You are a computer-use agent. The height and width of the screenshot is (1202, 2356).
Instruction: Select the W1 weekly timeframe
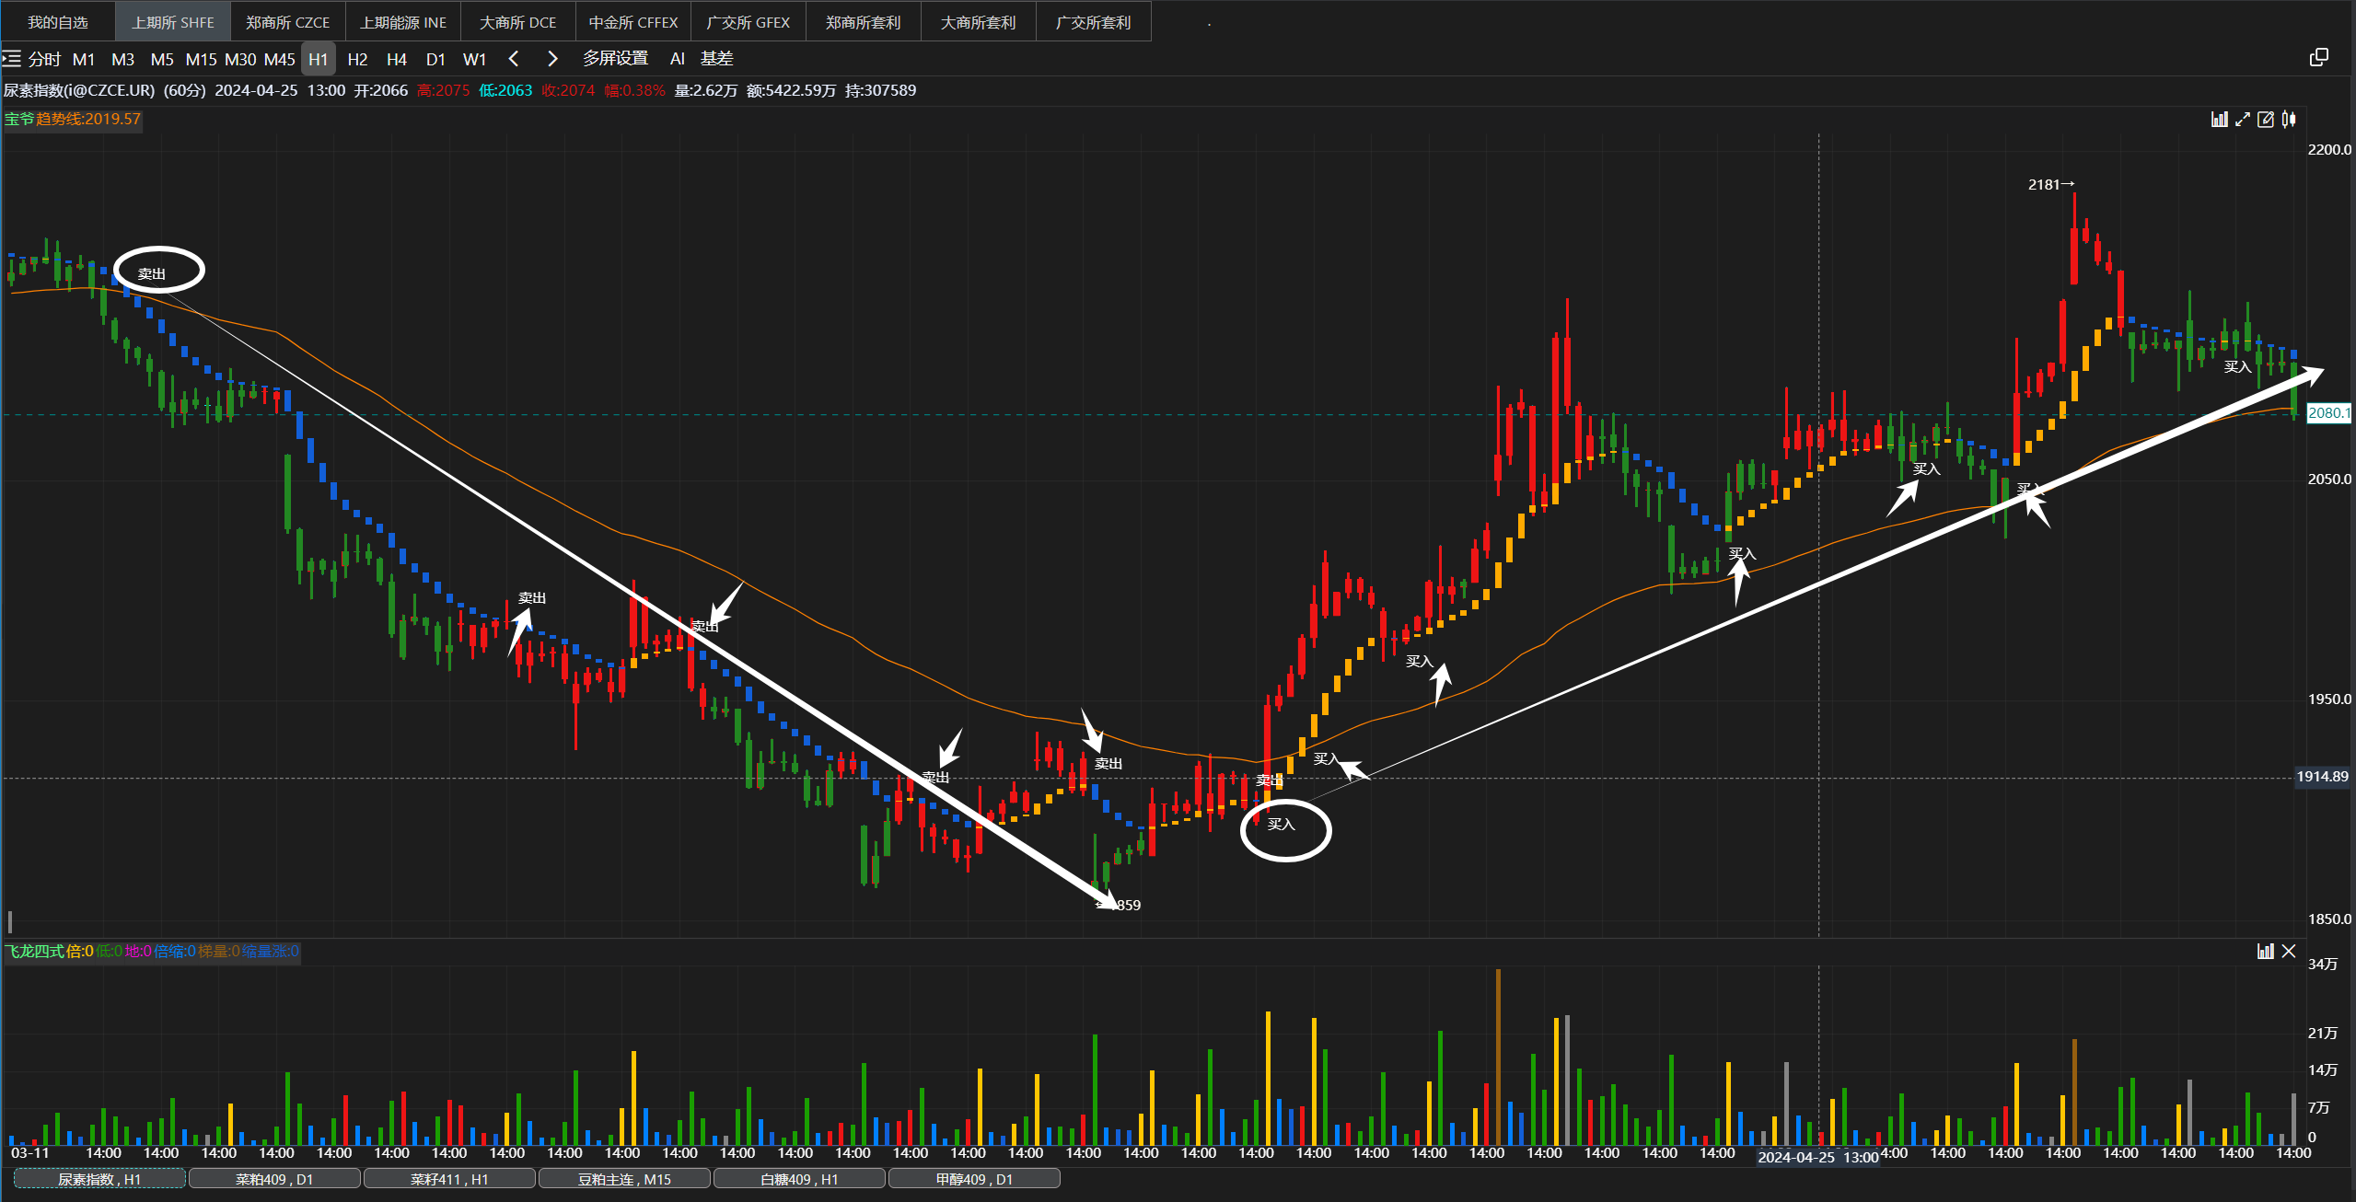pyautogui.click(x=474, y=59)
